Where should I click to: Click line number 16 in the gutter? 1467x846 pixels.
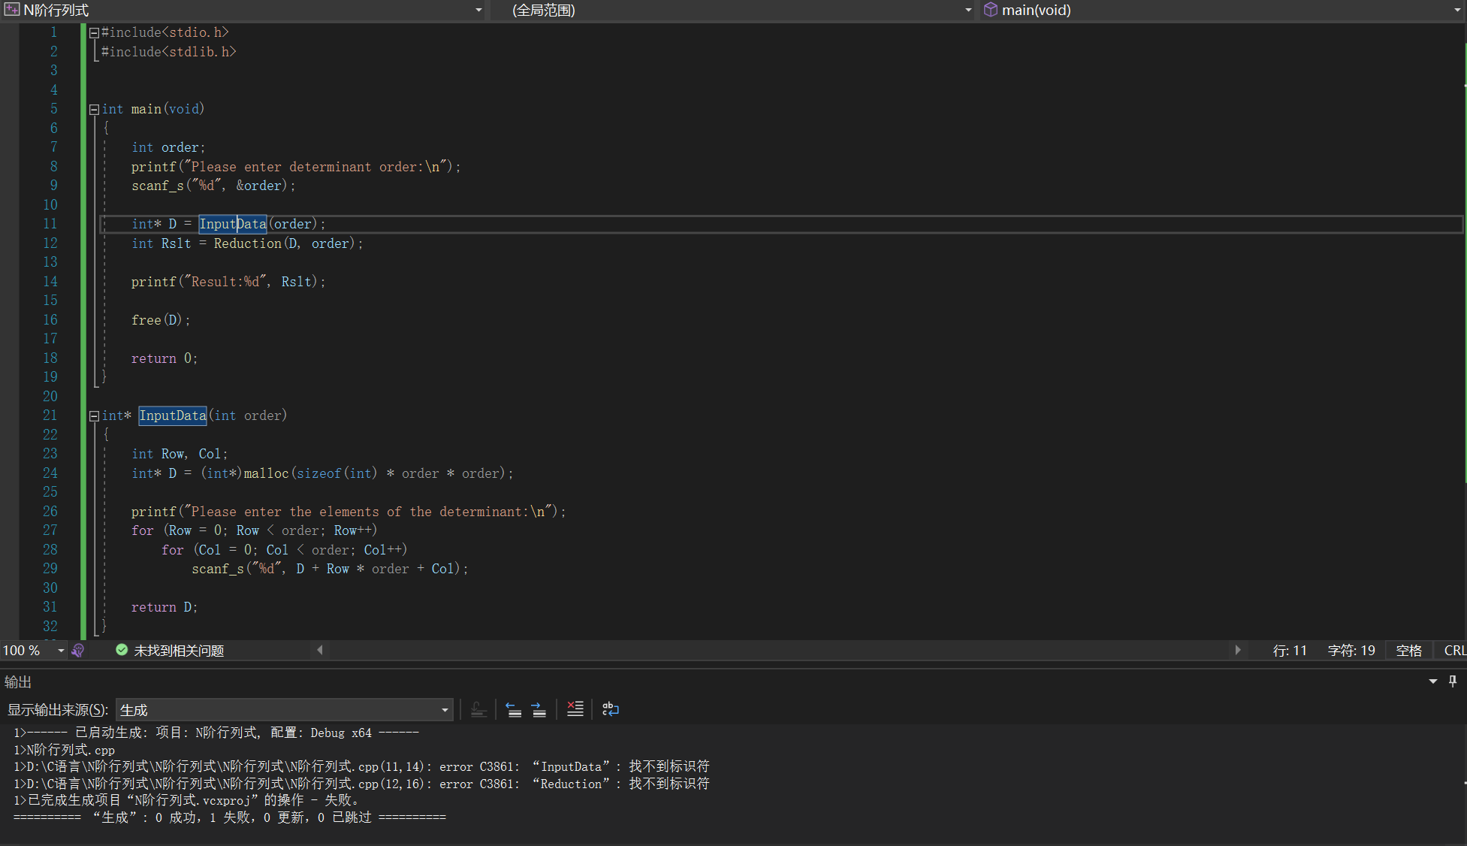click(x=50, y=320)
